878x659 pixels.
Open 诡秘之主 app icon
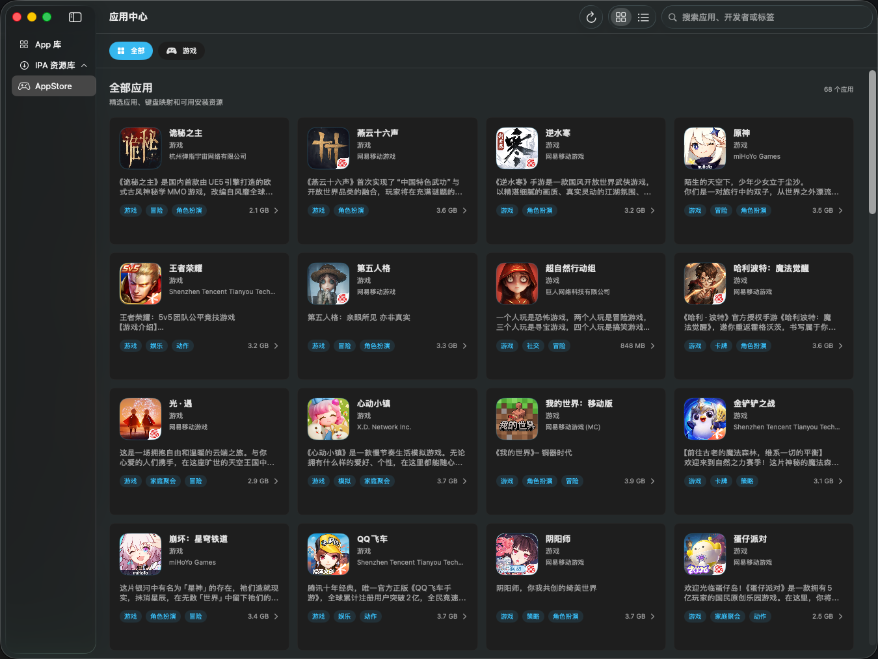tap(140, 148)
